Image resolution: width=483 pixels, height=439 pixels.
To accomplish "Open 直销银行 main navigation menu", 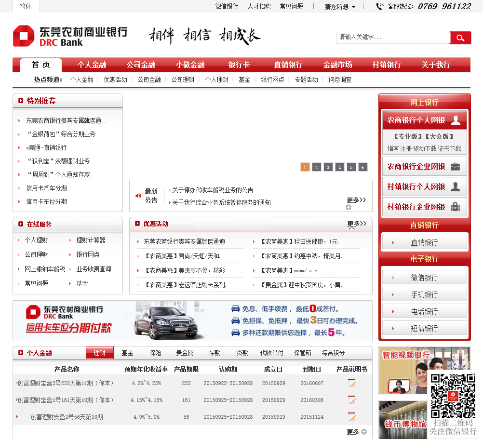I will 288,65.
